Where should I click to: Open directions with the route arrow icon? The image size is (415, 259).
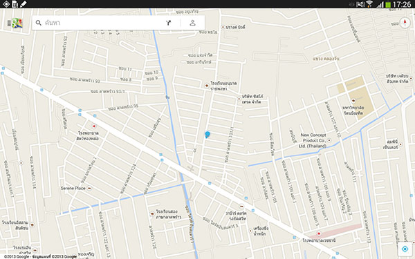click(169, 23)
